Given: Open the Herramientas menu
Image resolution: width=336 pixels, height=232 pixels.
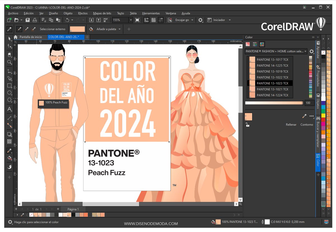Looking at the screenshot, I should point(151,13).
